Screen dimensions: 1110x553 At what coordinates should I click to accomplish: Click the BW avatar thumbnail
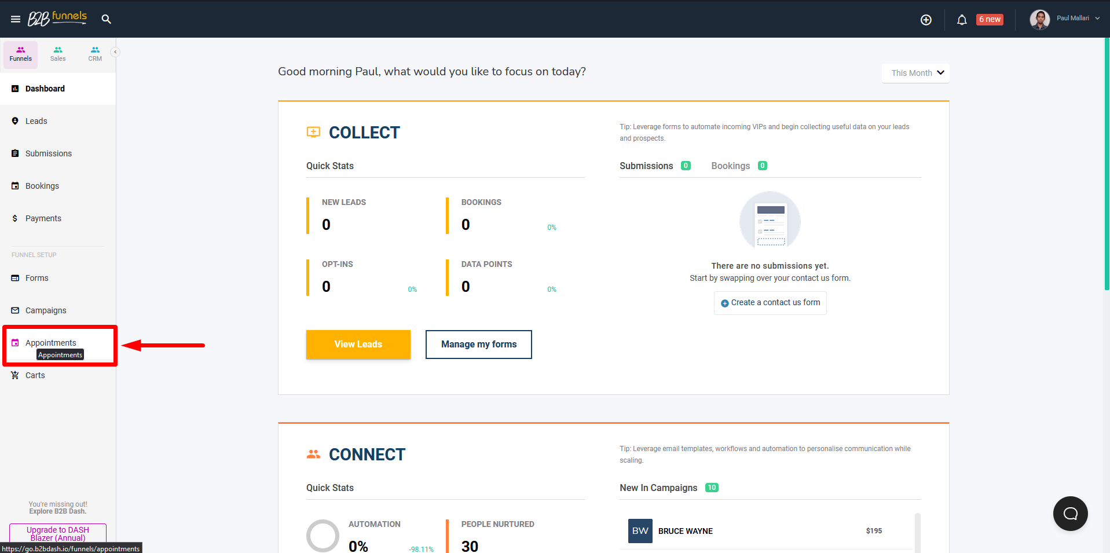pos(640,531)
